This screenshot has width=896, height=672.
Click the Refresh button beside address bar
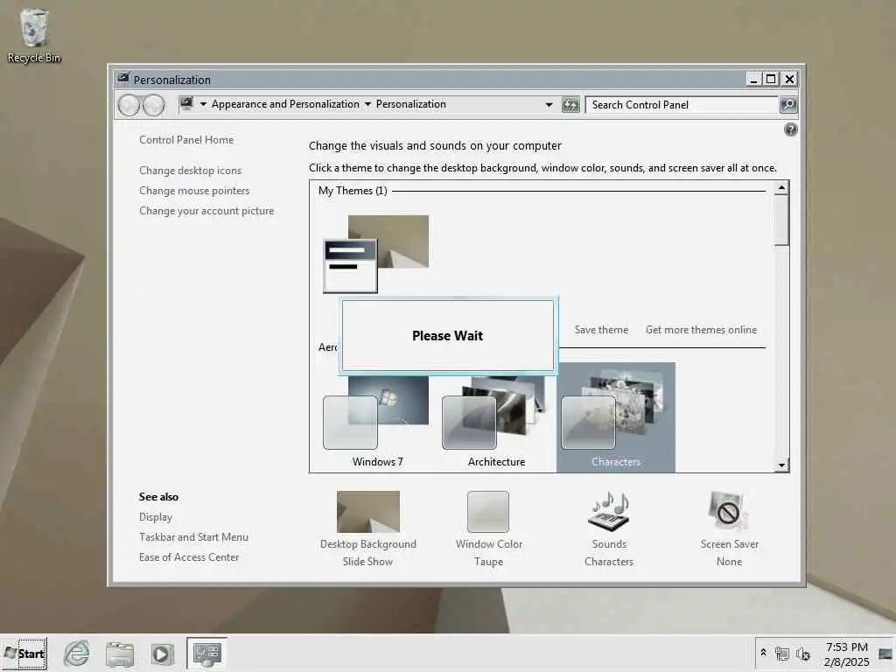click(570, 105)
